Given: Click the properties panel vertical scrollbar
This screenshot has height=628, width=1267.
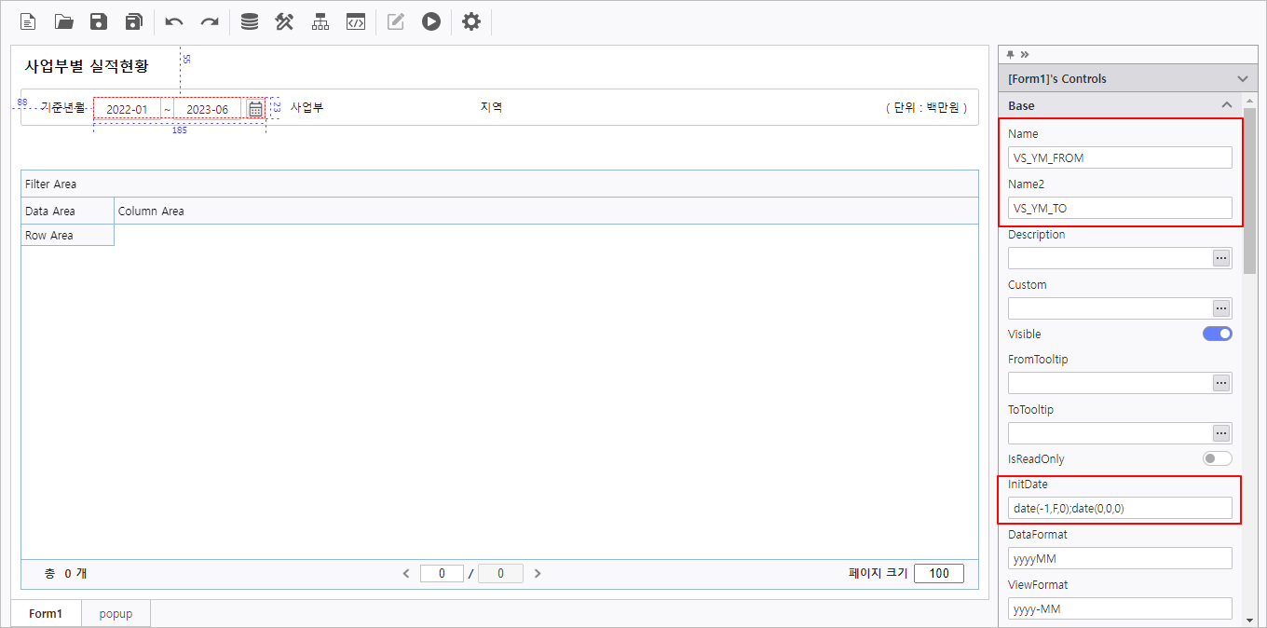Looking at the screenshot, I should click(1249, 193).
